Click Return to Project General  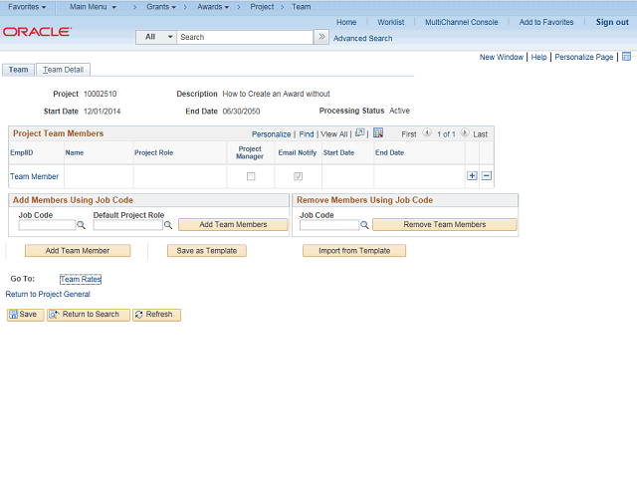coord(48,295)
